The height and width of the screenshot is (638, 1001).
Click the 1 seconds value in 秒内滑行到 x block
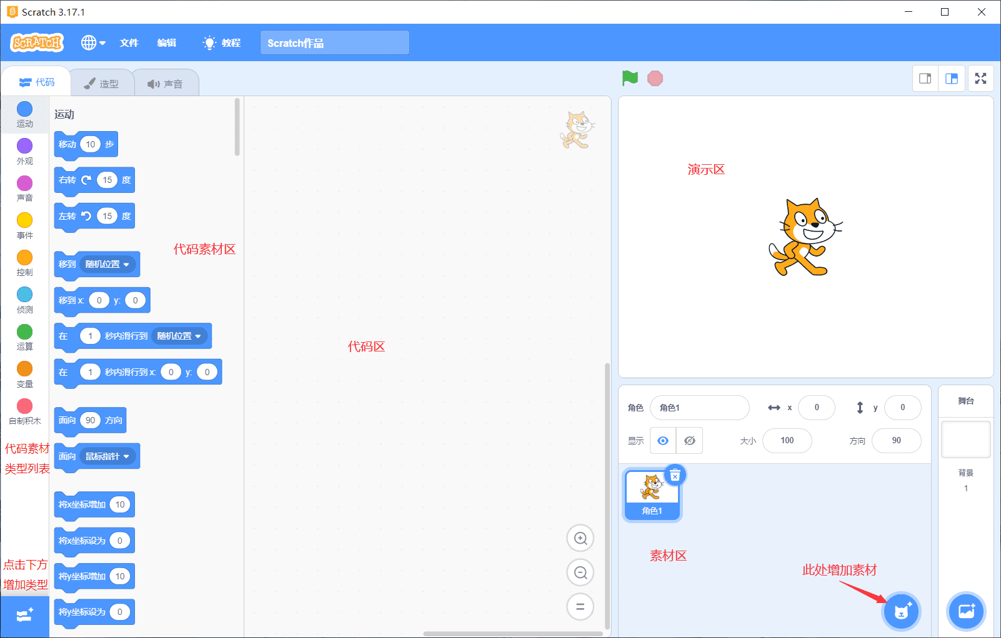tap(91, 372)
